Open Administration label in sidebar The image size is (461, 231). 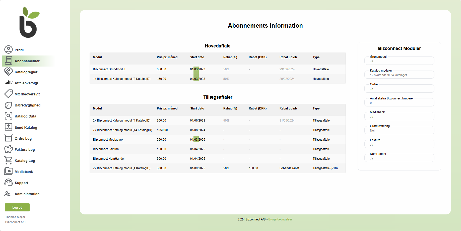click(27, 194)
